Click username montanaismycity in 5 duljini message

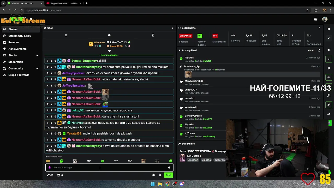coord(89,67)
